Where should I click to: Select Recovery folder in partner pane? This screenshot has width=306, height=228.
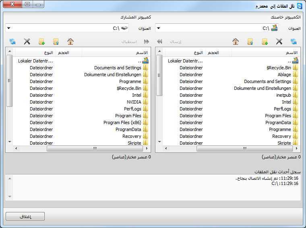coord(132,136)
